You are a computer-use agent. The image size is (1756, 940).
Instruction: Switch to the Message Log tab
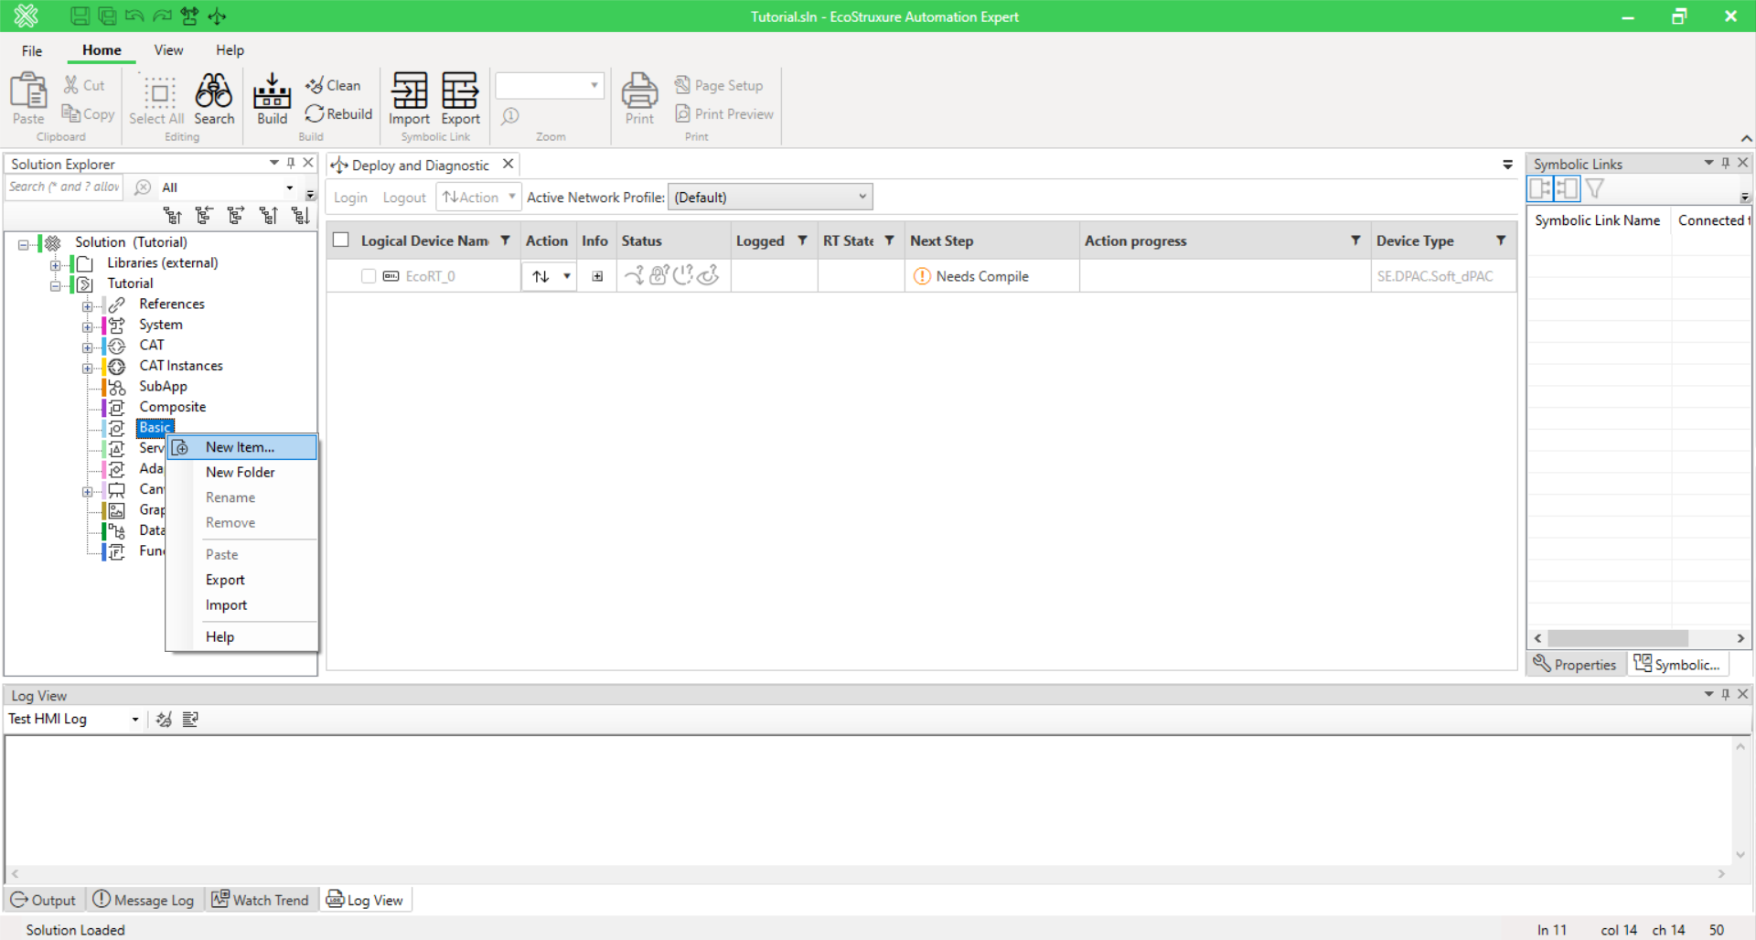coord(144,900)
